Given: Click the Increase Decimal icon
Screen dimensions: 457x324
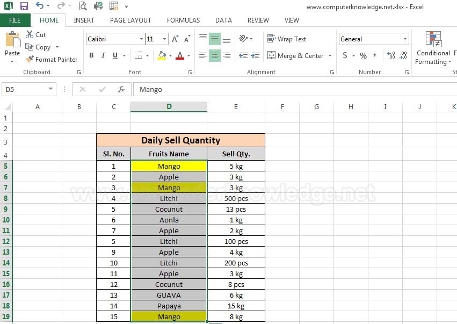Looking at the screenshot, I should (x=391, y=55).
